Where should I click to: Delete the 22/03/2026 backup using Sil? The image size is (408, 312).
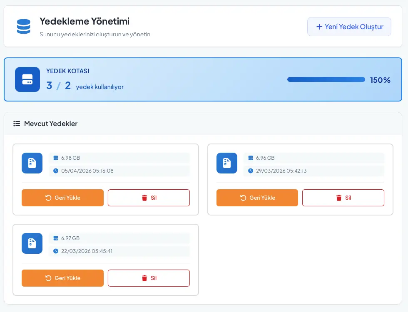[149, 278]
